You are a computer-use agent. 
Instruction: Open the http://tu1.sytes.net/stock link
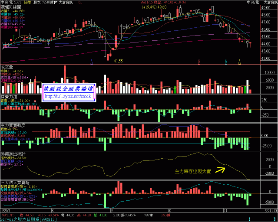(68, 96)
